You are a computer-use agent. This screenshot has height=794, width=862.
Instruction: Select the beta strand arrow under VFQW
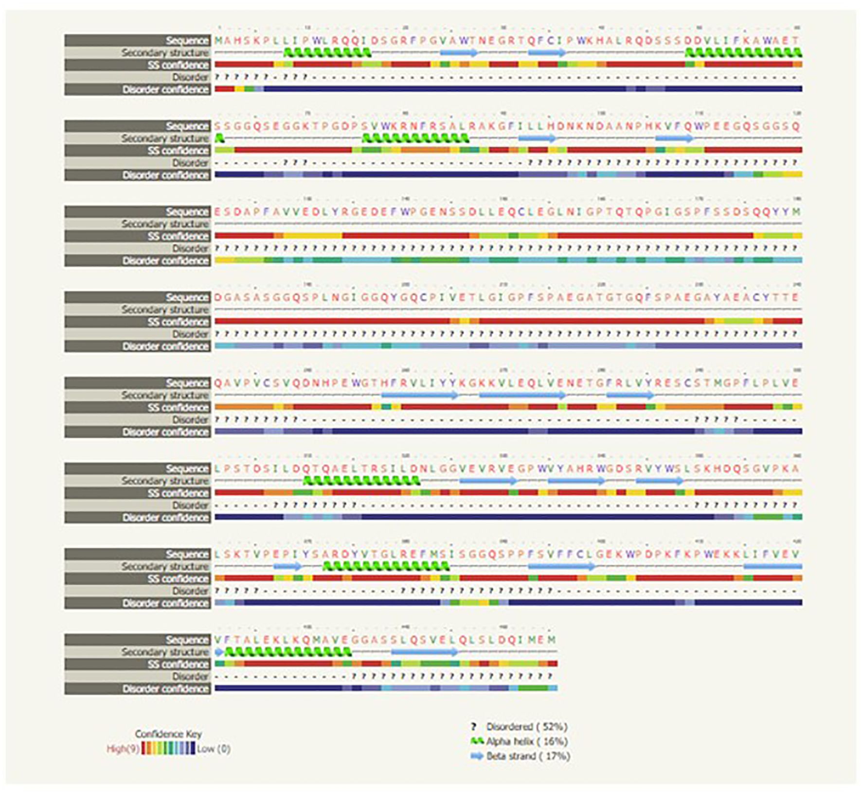(x=675, y=138)
